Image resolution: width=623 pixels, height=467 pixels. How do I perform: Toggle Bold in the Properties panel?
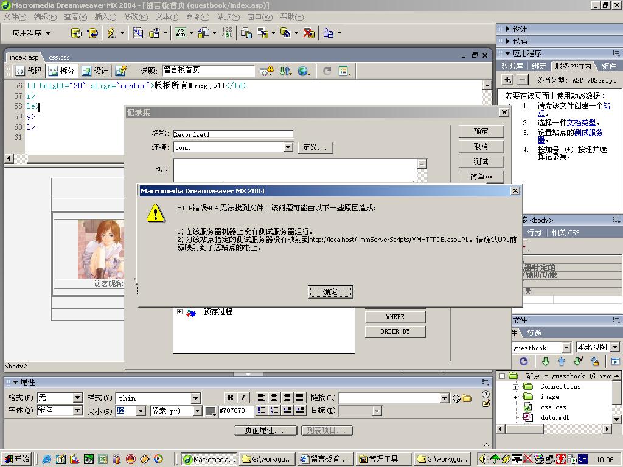(230, 398)
